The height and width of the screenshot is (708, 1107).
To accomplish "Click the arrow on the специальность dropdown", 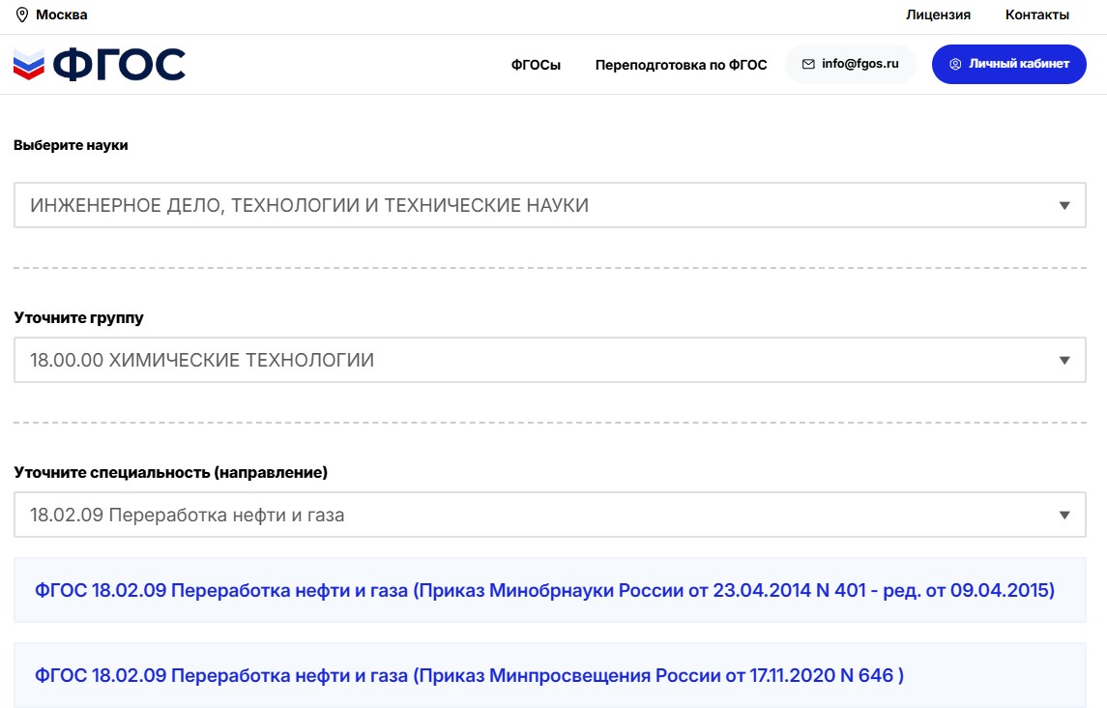I will (x=1064, y=515).
